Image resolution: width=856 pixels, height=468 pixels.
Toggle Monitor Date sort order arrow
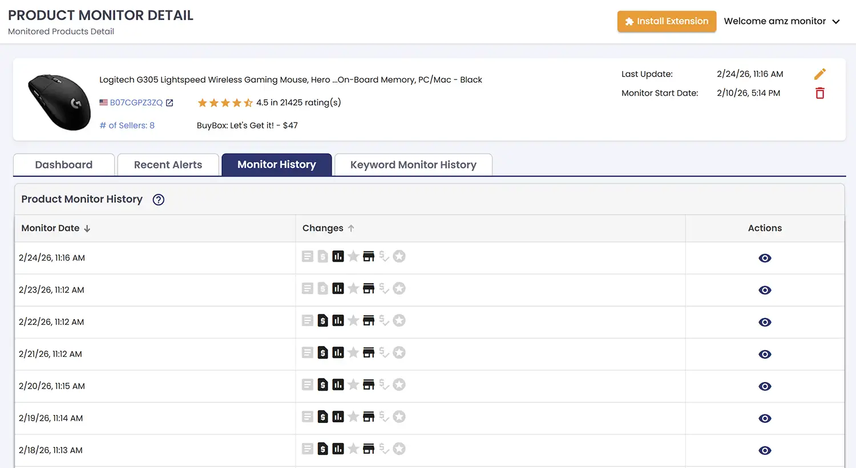87,228
